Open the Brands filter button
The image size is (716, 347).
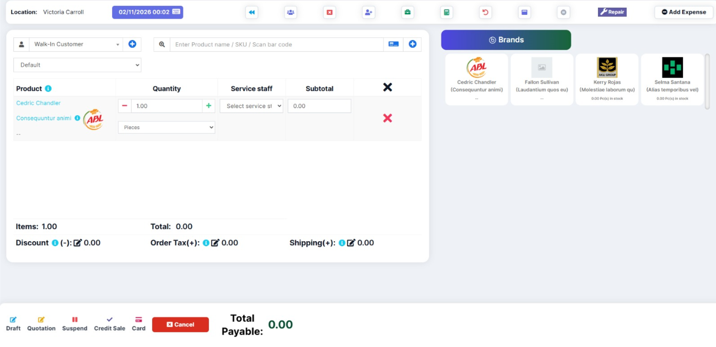(506, 40)
